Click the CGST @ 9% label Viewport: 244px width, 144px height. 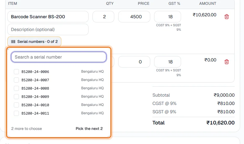point(164,103)
